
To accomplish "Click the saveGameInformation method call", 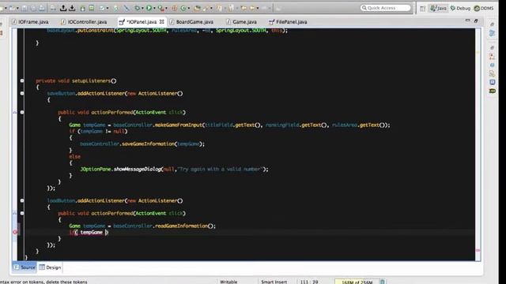I will 149,144.
